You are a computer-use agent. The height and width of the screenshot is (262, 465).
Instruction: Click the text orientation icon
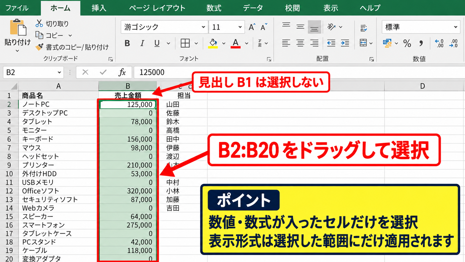click(332, 27)
